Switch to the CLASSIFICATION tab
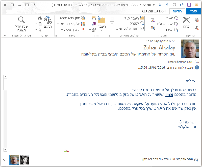The image size is (202, 167). tap(154, 11)
